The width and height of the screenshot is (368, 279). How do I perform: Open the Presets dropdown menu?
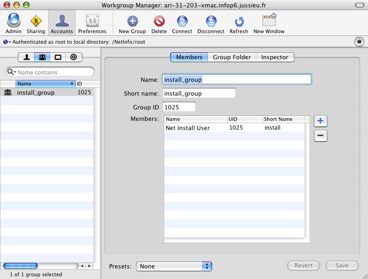(x=174, y=266)
